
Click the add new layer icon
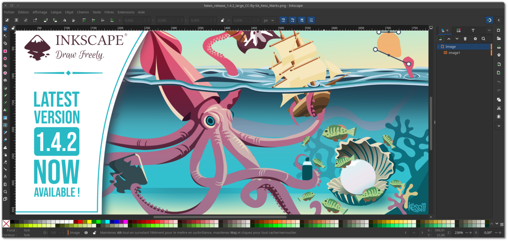coord(441,39)
